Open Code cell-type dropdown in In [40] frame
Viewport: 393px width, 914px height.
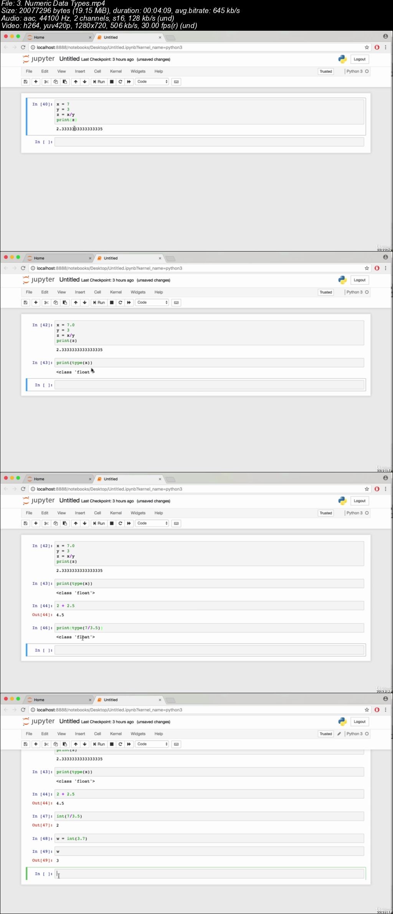pos(152,81)
